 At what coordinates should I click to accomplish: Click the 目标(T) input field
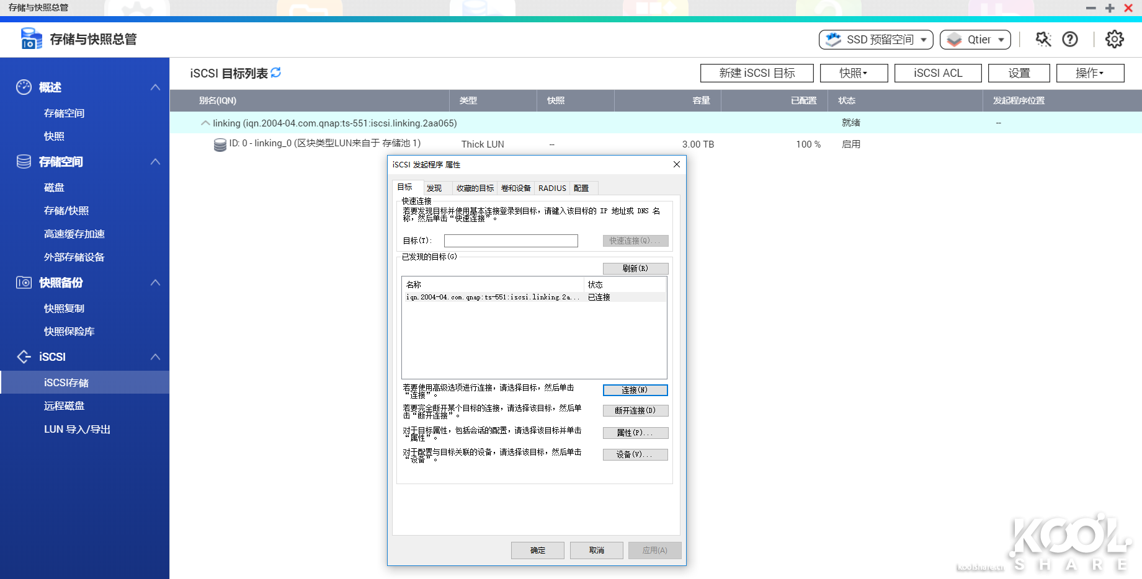pos(511,241)
